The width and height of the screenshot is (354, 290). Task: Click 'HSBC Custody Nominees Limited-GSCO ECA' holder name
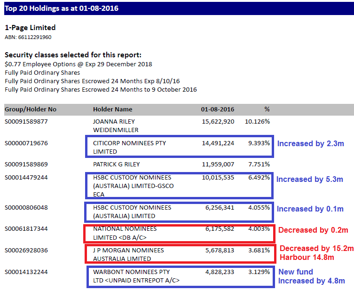pos(134,186)
